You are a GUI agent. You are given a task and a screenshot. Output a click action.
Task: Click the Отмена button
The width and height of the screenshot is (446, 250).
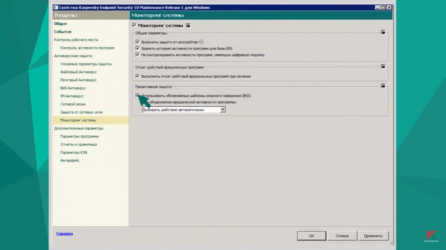342,236
